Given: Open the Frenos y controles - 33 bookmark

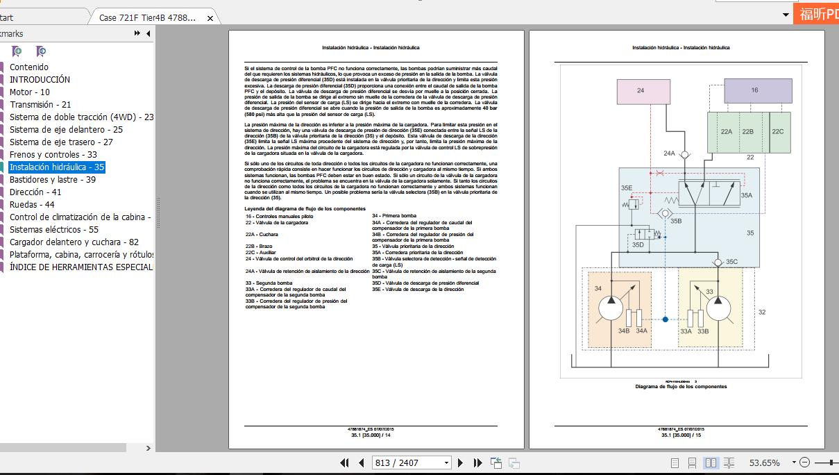Looking at the screenshot, I should (53, 155).
